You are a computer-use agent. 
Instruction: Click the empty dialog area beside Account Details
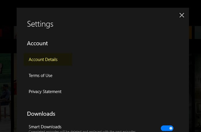pyautogui.click(x=128, y=60)
